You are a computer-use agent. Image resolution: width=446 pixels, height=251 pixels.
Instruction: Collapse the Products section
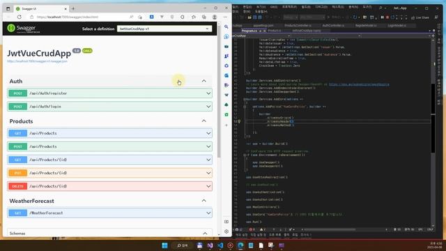click(x=204, y=121)
